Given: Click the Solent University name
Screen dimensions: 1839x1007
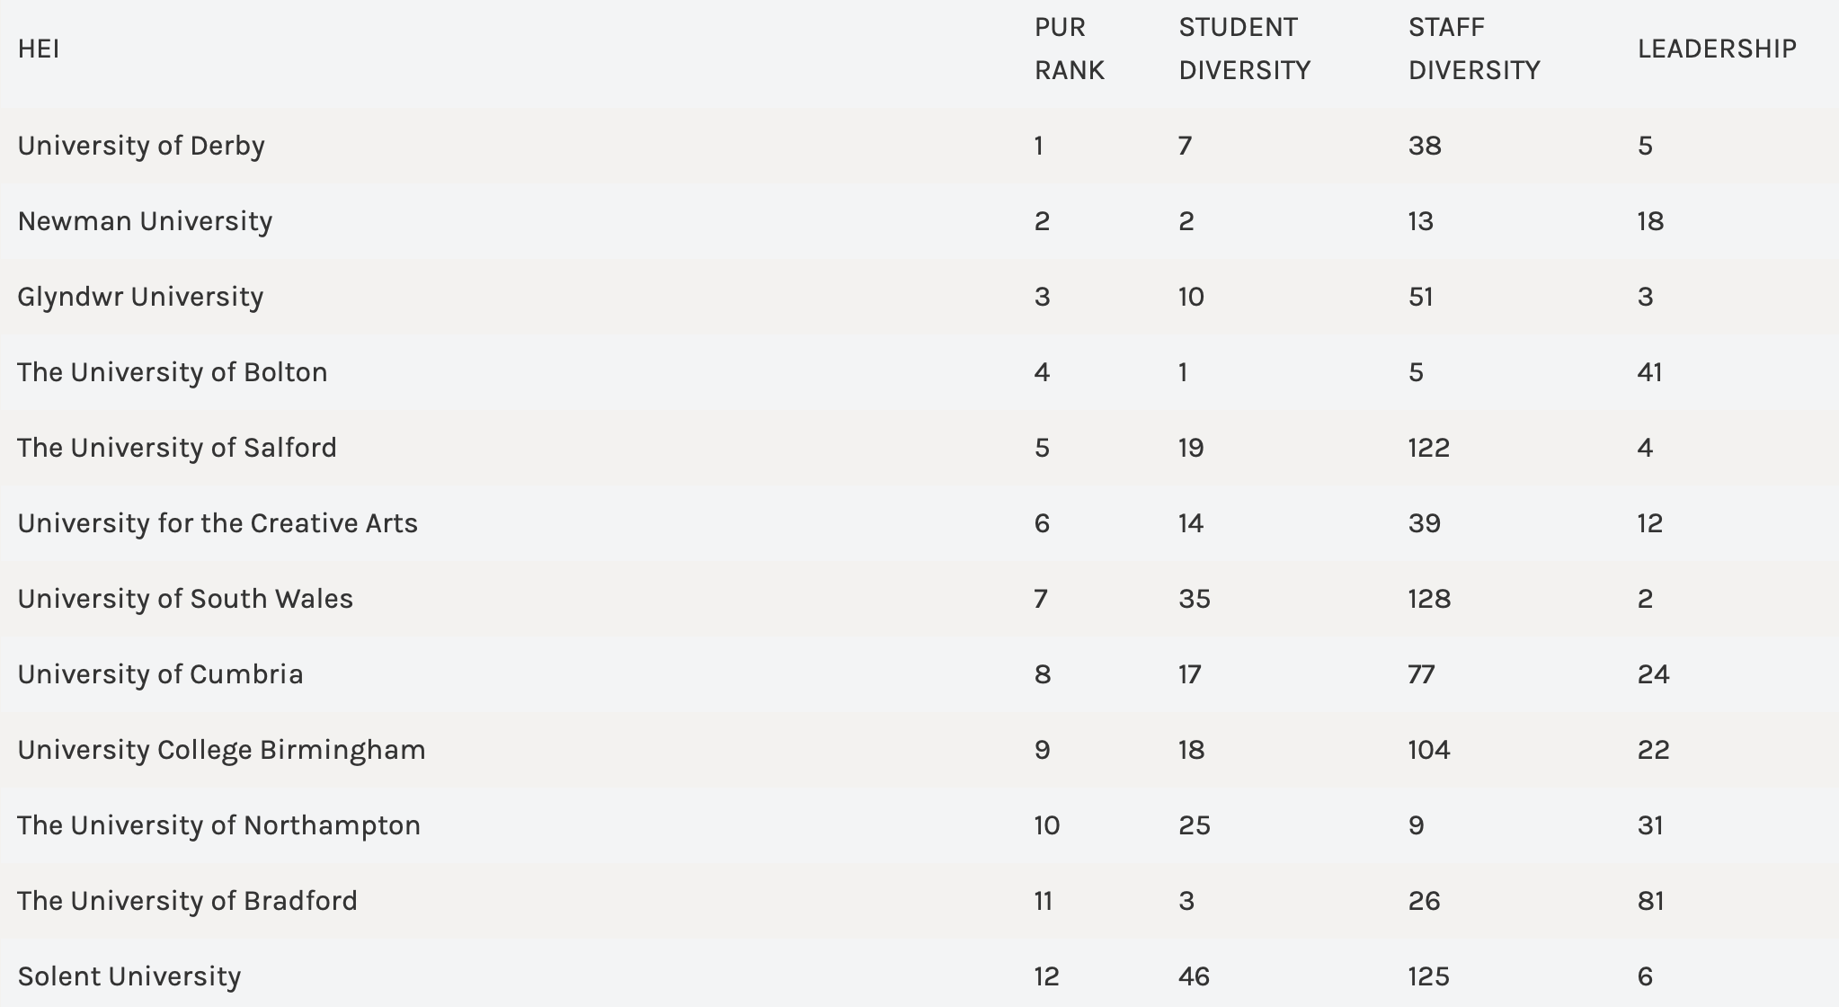Looking at the screenshot, I should 129,976.
